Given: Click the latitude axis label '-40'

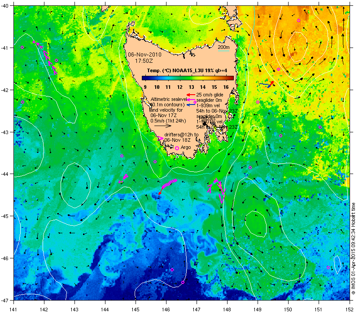Looking at the screenshot, I should click(4, 5).
